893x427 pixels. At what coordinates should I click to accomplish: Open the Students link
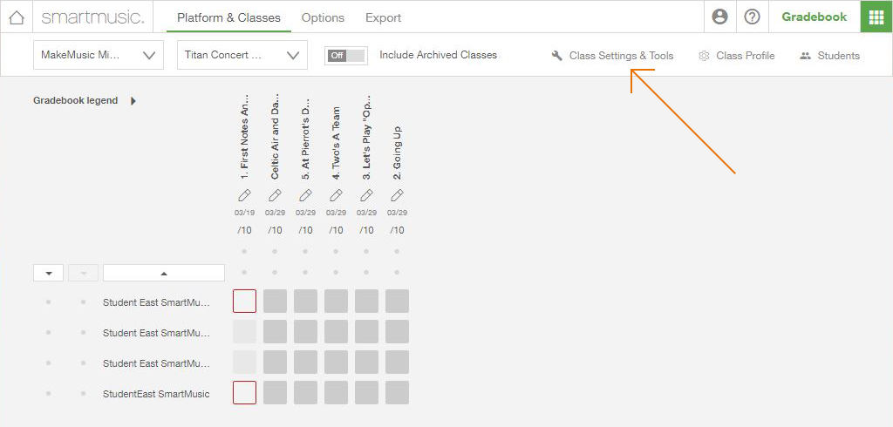(x=838, y=56)
